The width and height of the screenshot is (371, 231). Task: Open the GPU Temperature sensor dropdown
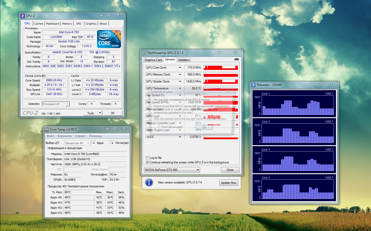[x=180, y=88]
